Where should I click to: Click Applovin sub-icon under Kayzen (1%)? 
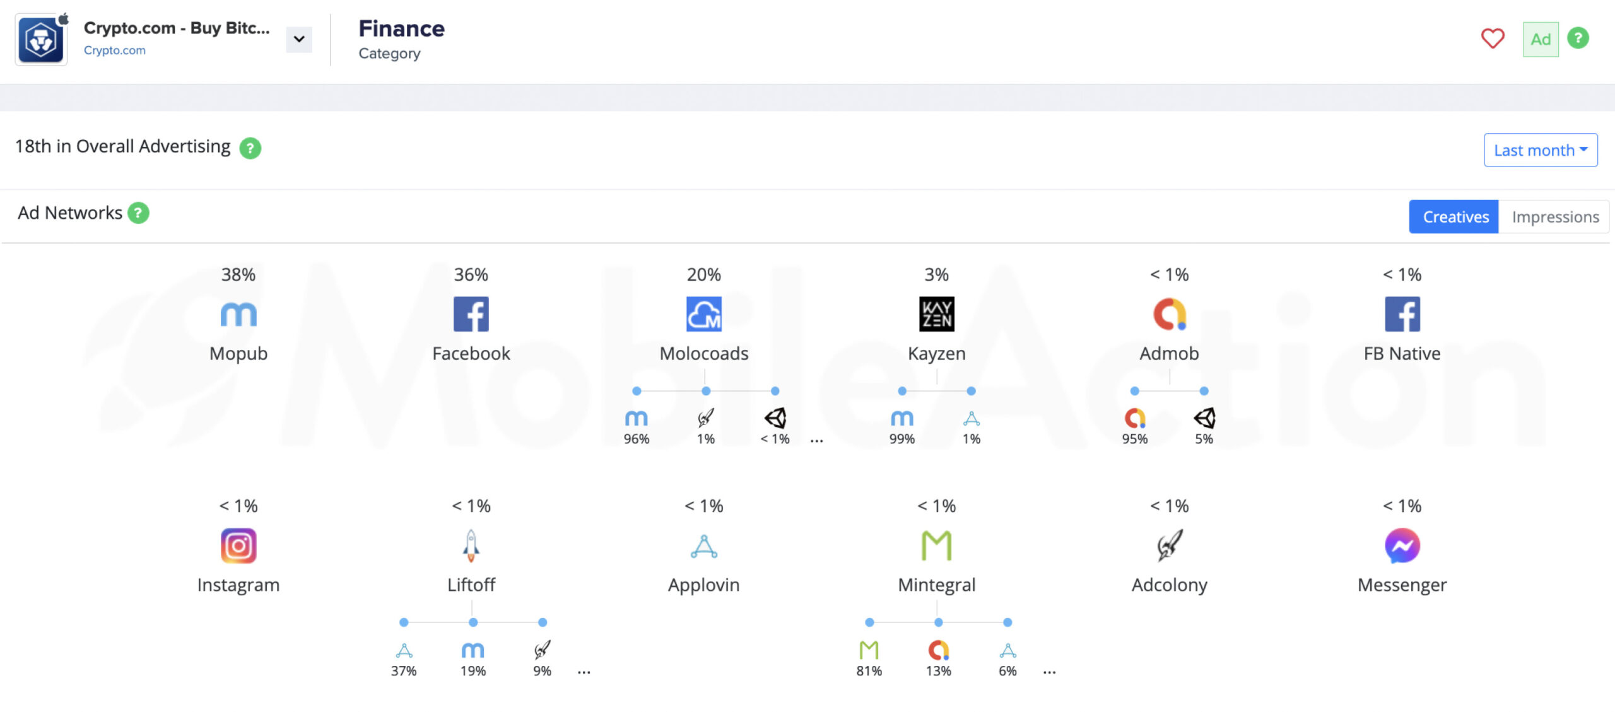[x=972, y=418]
